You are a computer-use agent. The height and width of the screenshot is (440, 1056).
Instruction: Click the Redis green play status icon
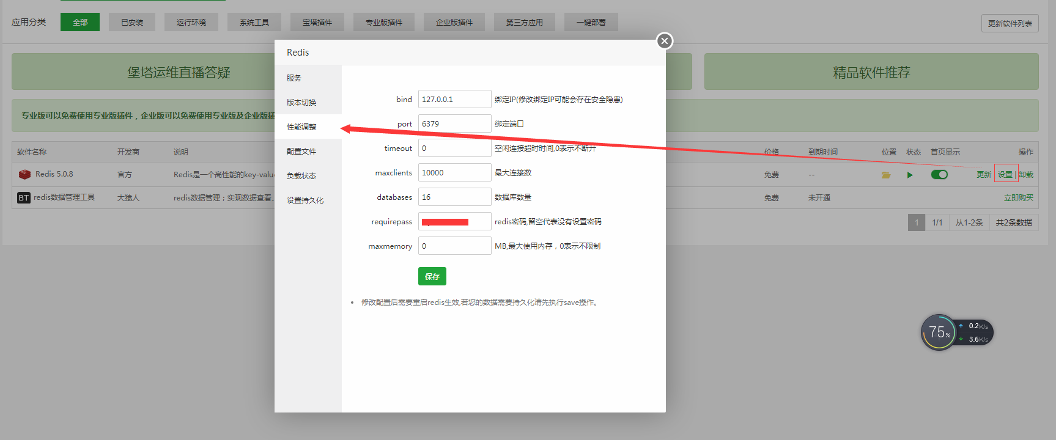click(910, 175)
